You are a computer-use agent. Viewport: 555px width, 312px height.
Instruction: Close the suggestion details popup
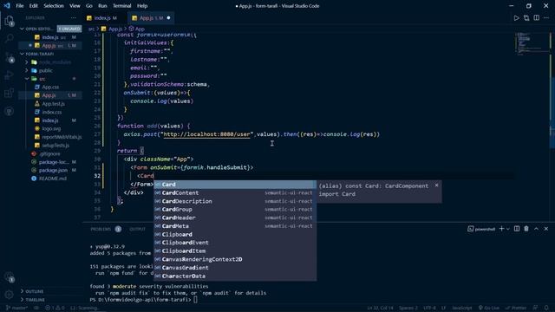[x=436, y=185]
